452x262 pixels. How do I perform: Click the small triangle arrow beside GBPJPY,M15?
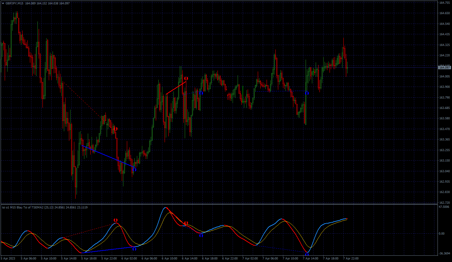(x=3, y=3)
